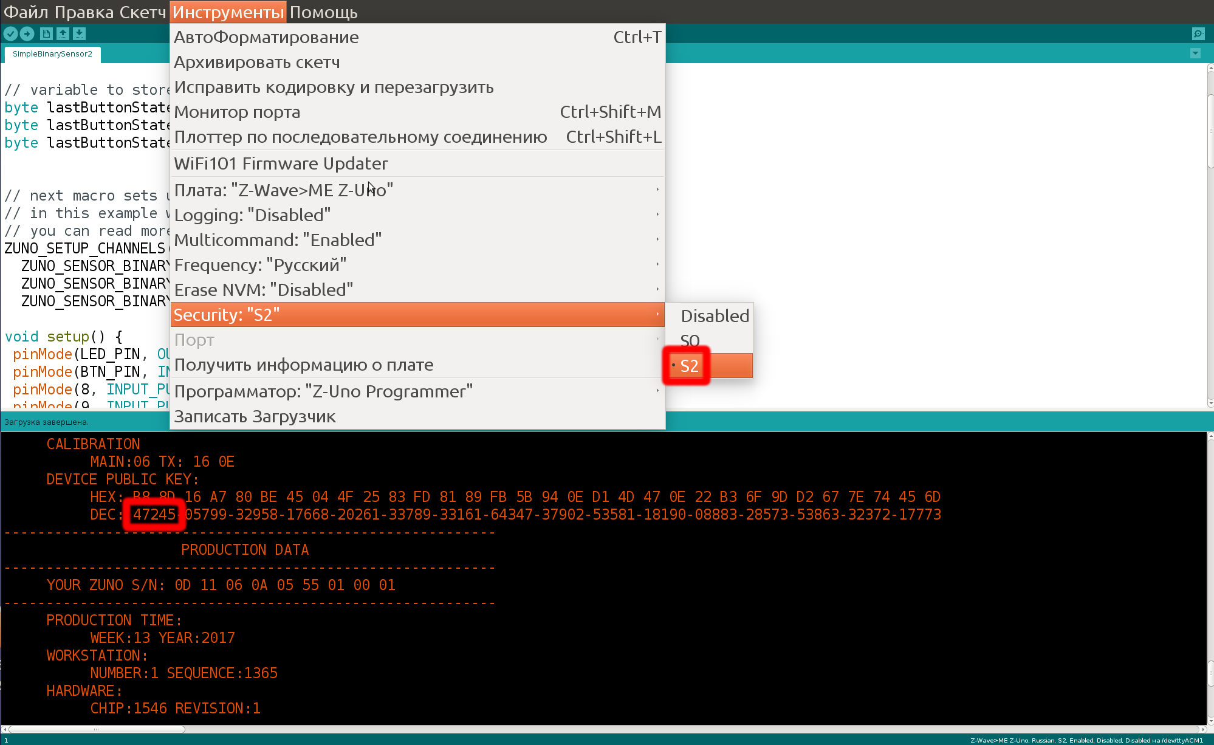
Task: Open Монитор порта
Action: click(x=417, y=112)
